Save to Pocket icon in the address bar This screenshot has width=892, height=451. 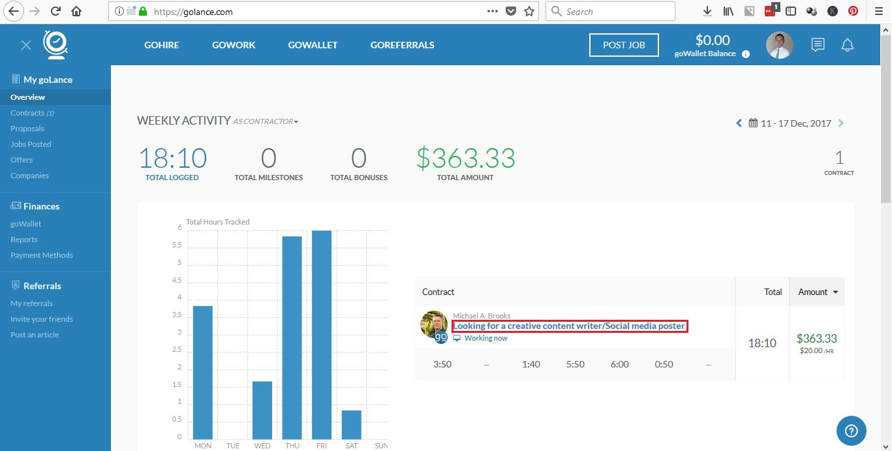pyautogui.click(x=512, y=11)
